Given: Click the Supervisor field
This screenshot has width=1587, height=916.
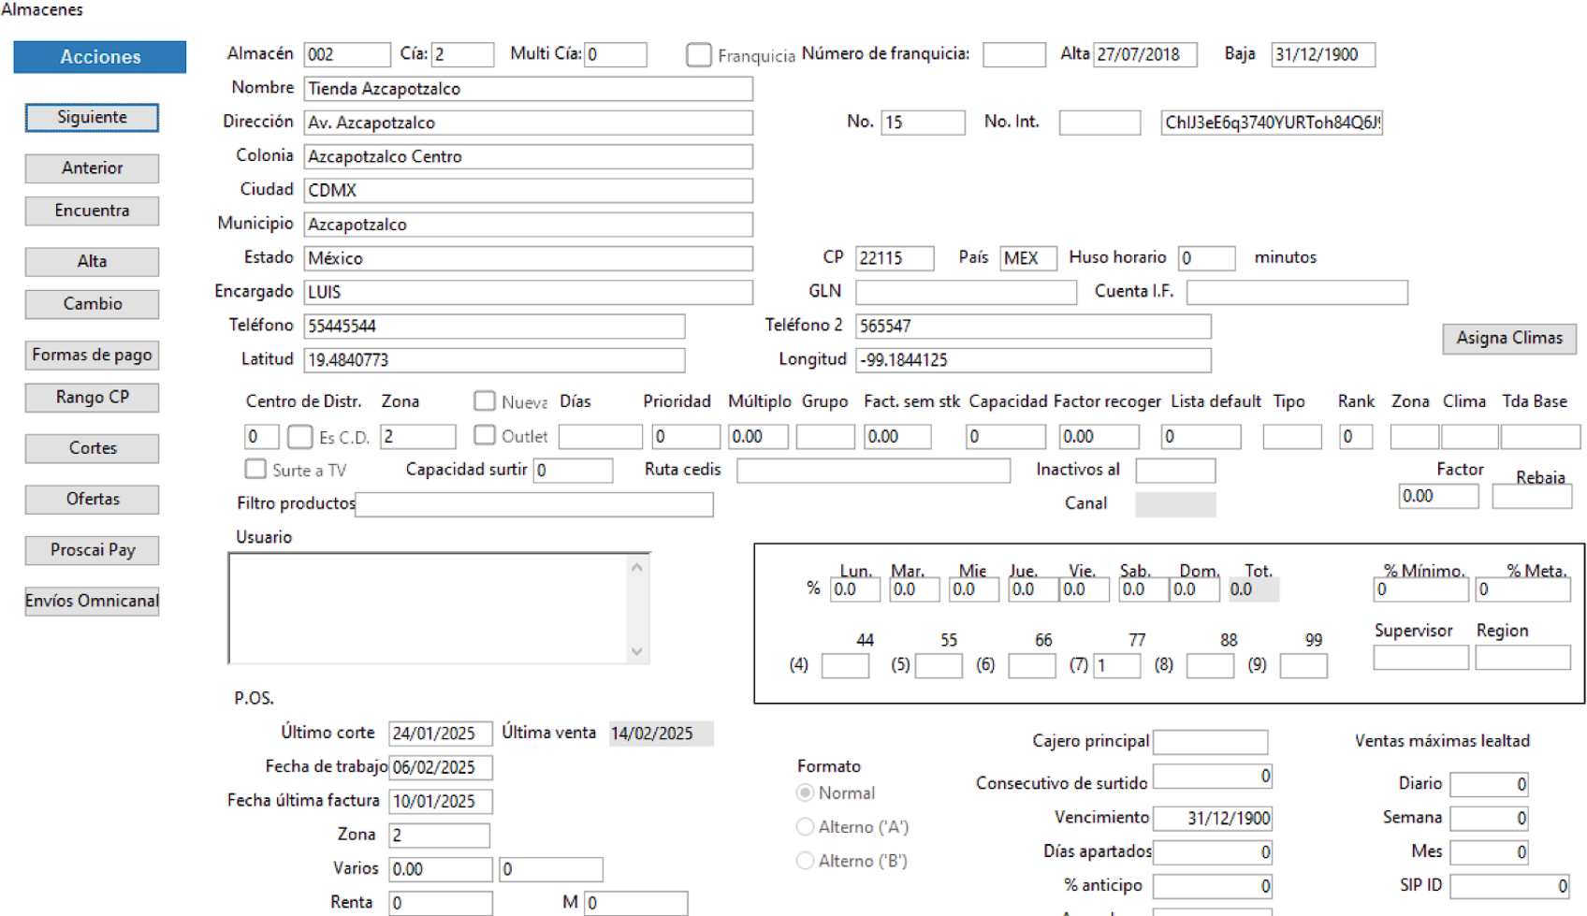Looking at the screenshot, I should coord(1420,658).
